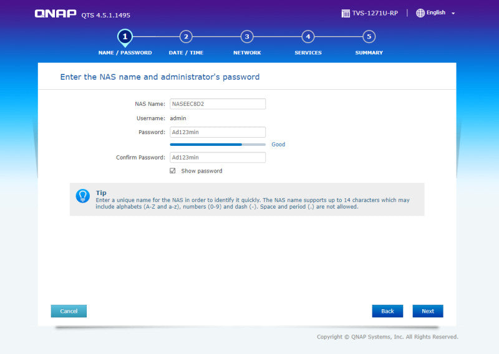This screenshot has width=499, height=354.
Task: Click the password strength bar
Action: [x=218, y=145]
